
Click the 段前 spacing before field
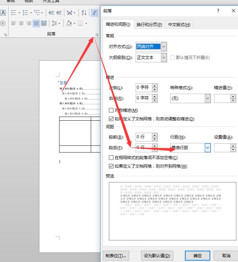click(x=144, y=137)
